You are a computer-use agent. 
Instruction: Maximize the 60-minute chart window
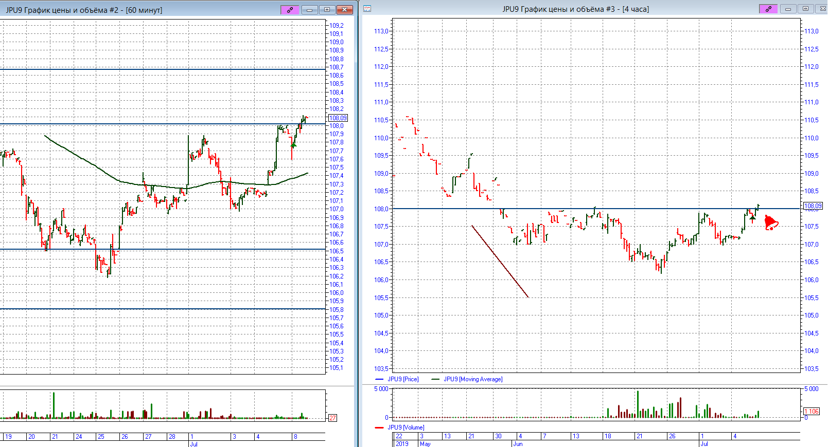(327, 10)
